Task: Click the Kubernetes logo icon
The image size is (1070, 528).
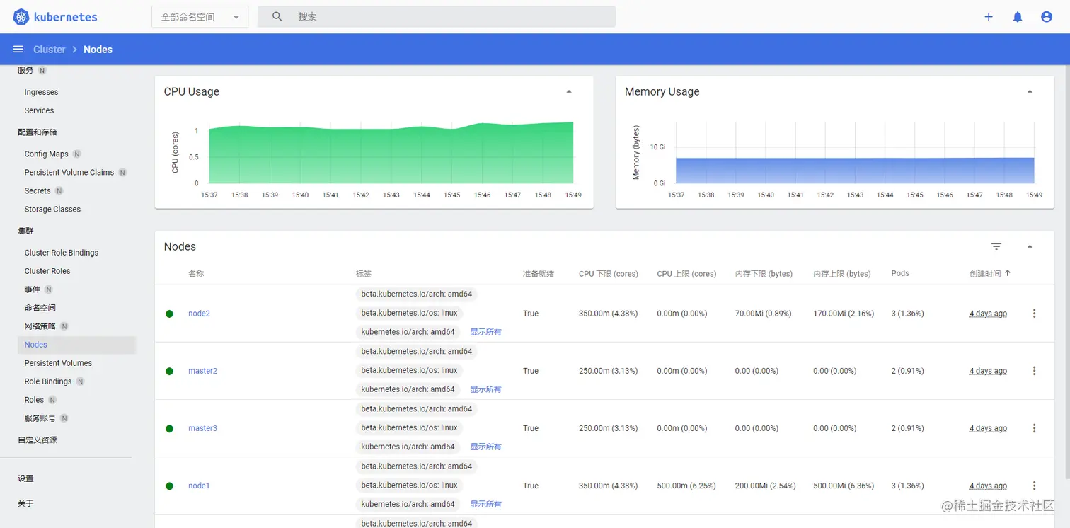Action: 21,16
